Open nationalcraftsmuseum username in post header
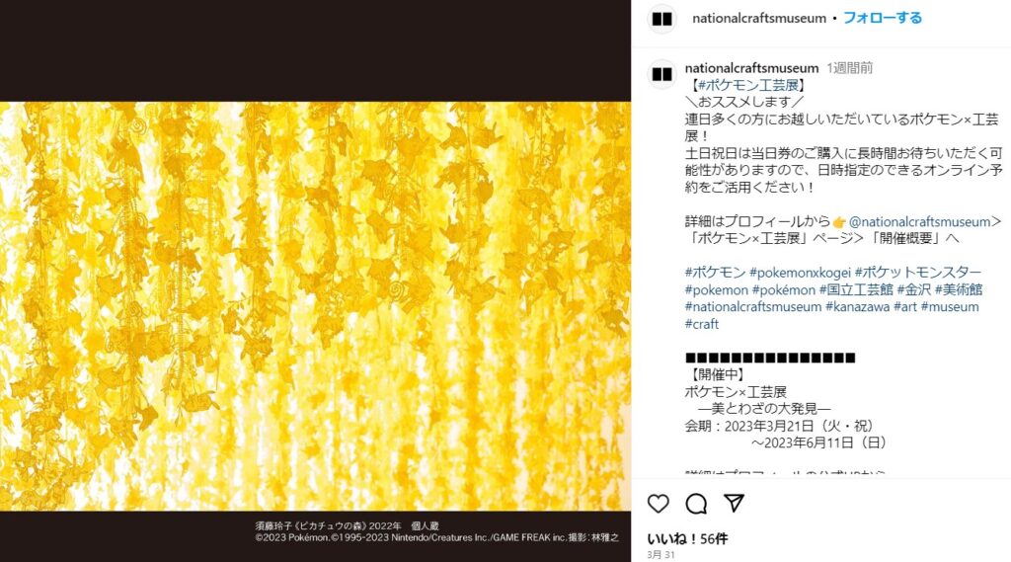Screen dimensions: 1011x562 pyautogui.click(x=759, y=18)
